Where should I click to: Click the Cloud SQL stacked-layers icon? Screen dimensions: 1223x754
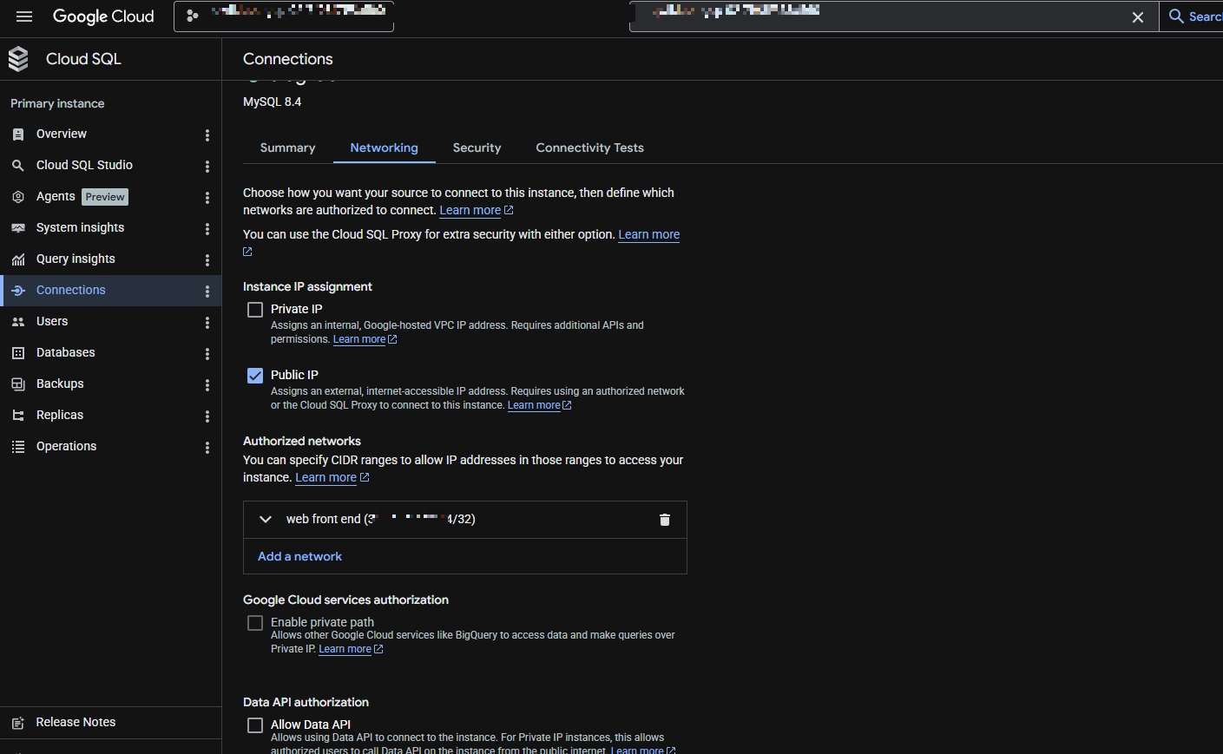(18, 59)
